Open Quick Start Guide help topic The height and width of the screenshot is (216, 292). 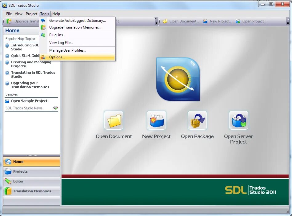click(25, 56)
